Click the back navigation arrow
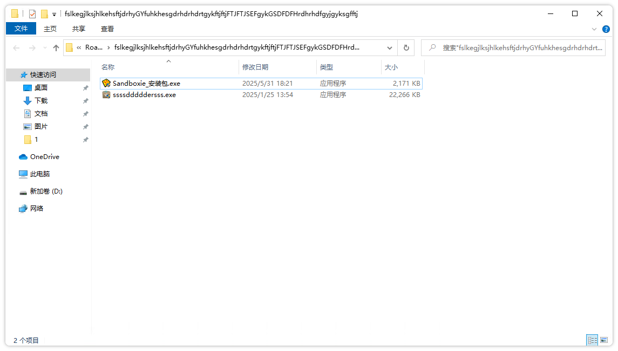Viewport: 618px width, 351px height. click(16, 48)
